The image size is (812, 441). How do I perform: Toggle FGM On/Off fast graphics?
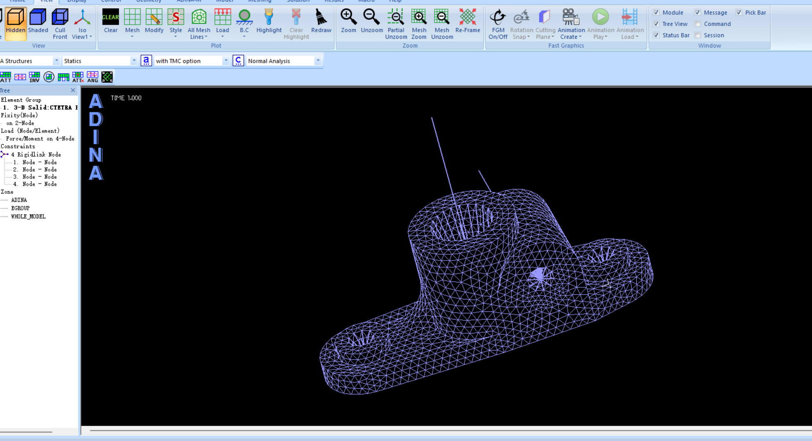[x=498, y=23]
